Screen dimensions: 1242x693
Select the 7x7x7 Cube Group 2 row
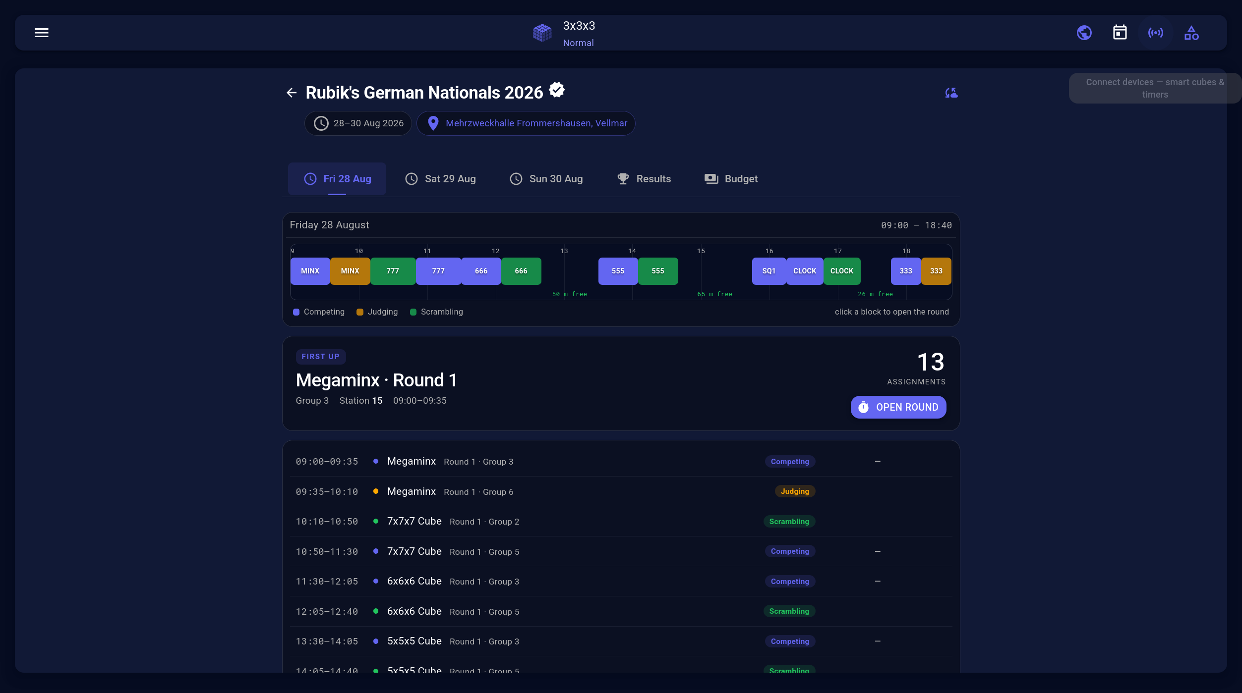[x=621, y=522]
